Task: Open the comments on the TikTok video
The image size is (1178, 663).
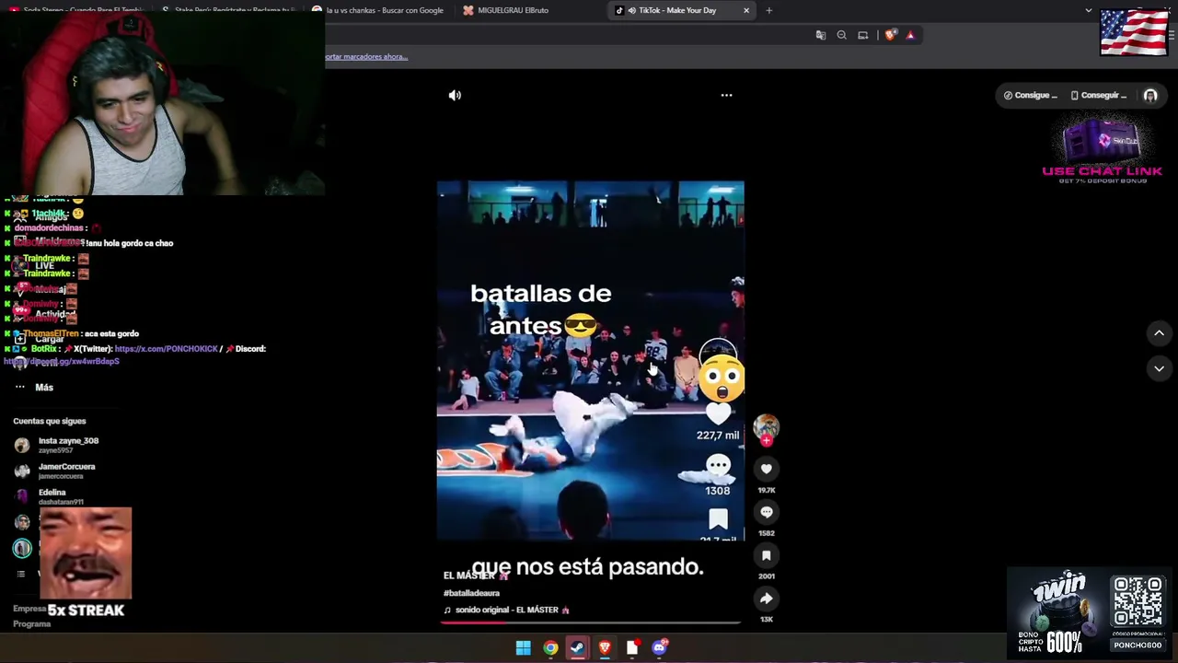Action: 766,512
